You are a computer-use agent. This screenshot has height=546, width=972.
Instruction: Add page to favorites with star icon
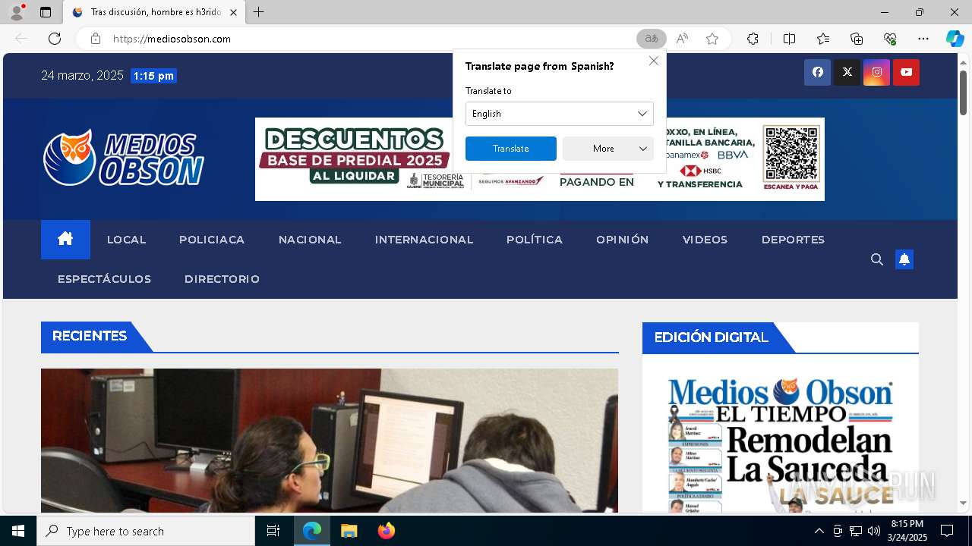pyautogui.click(x=712, y=39)
